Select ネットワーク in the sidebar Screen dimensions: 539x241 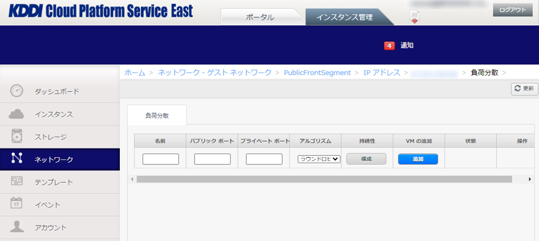60,160
